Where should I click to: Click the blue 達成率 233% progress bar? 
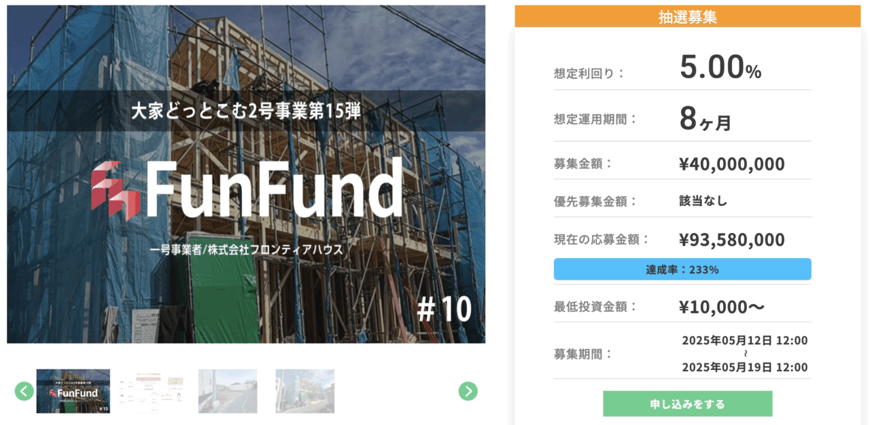(x=682, y=270)
